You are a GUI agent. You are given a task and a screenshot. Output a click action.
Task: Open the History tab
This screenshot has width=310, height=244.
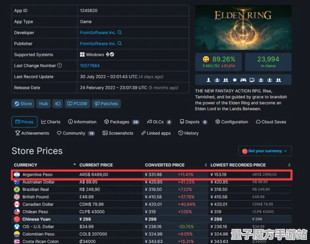point(188,133)
